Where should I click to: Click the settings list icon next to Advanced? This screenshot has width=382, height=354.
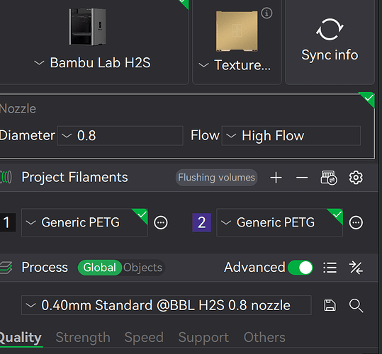tap(330, 268)
